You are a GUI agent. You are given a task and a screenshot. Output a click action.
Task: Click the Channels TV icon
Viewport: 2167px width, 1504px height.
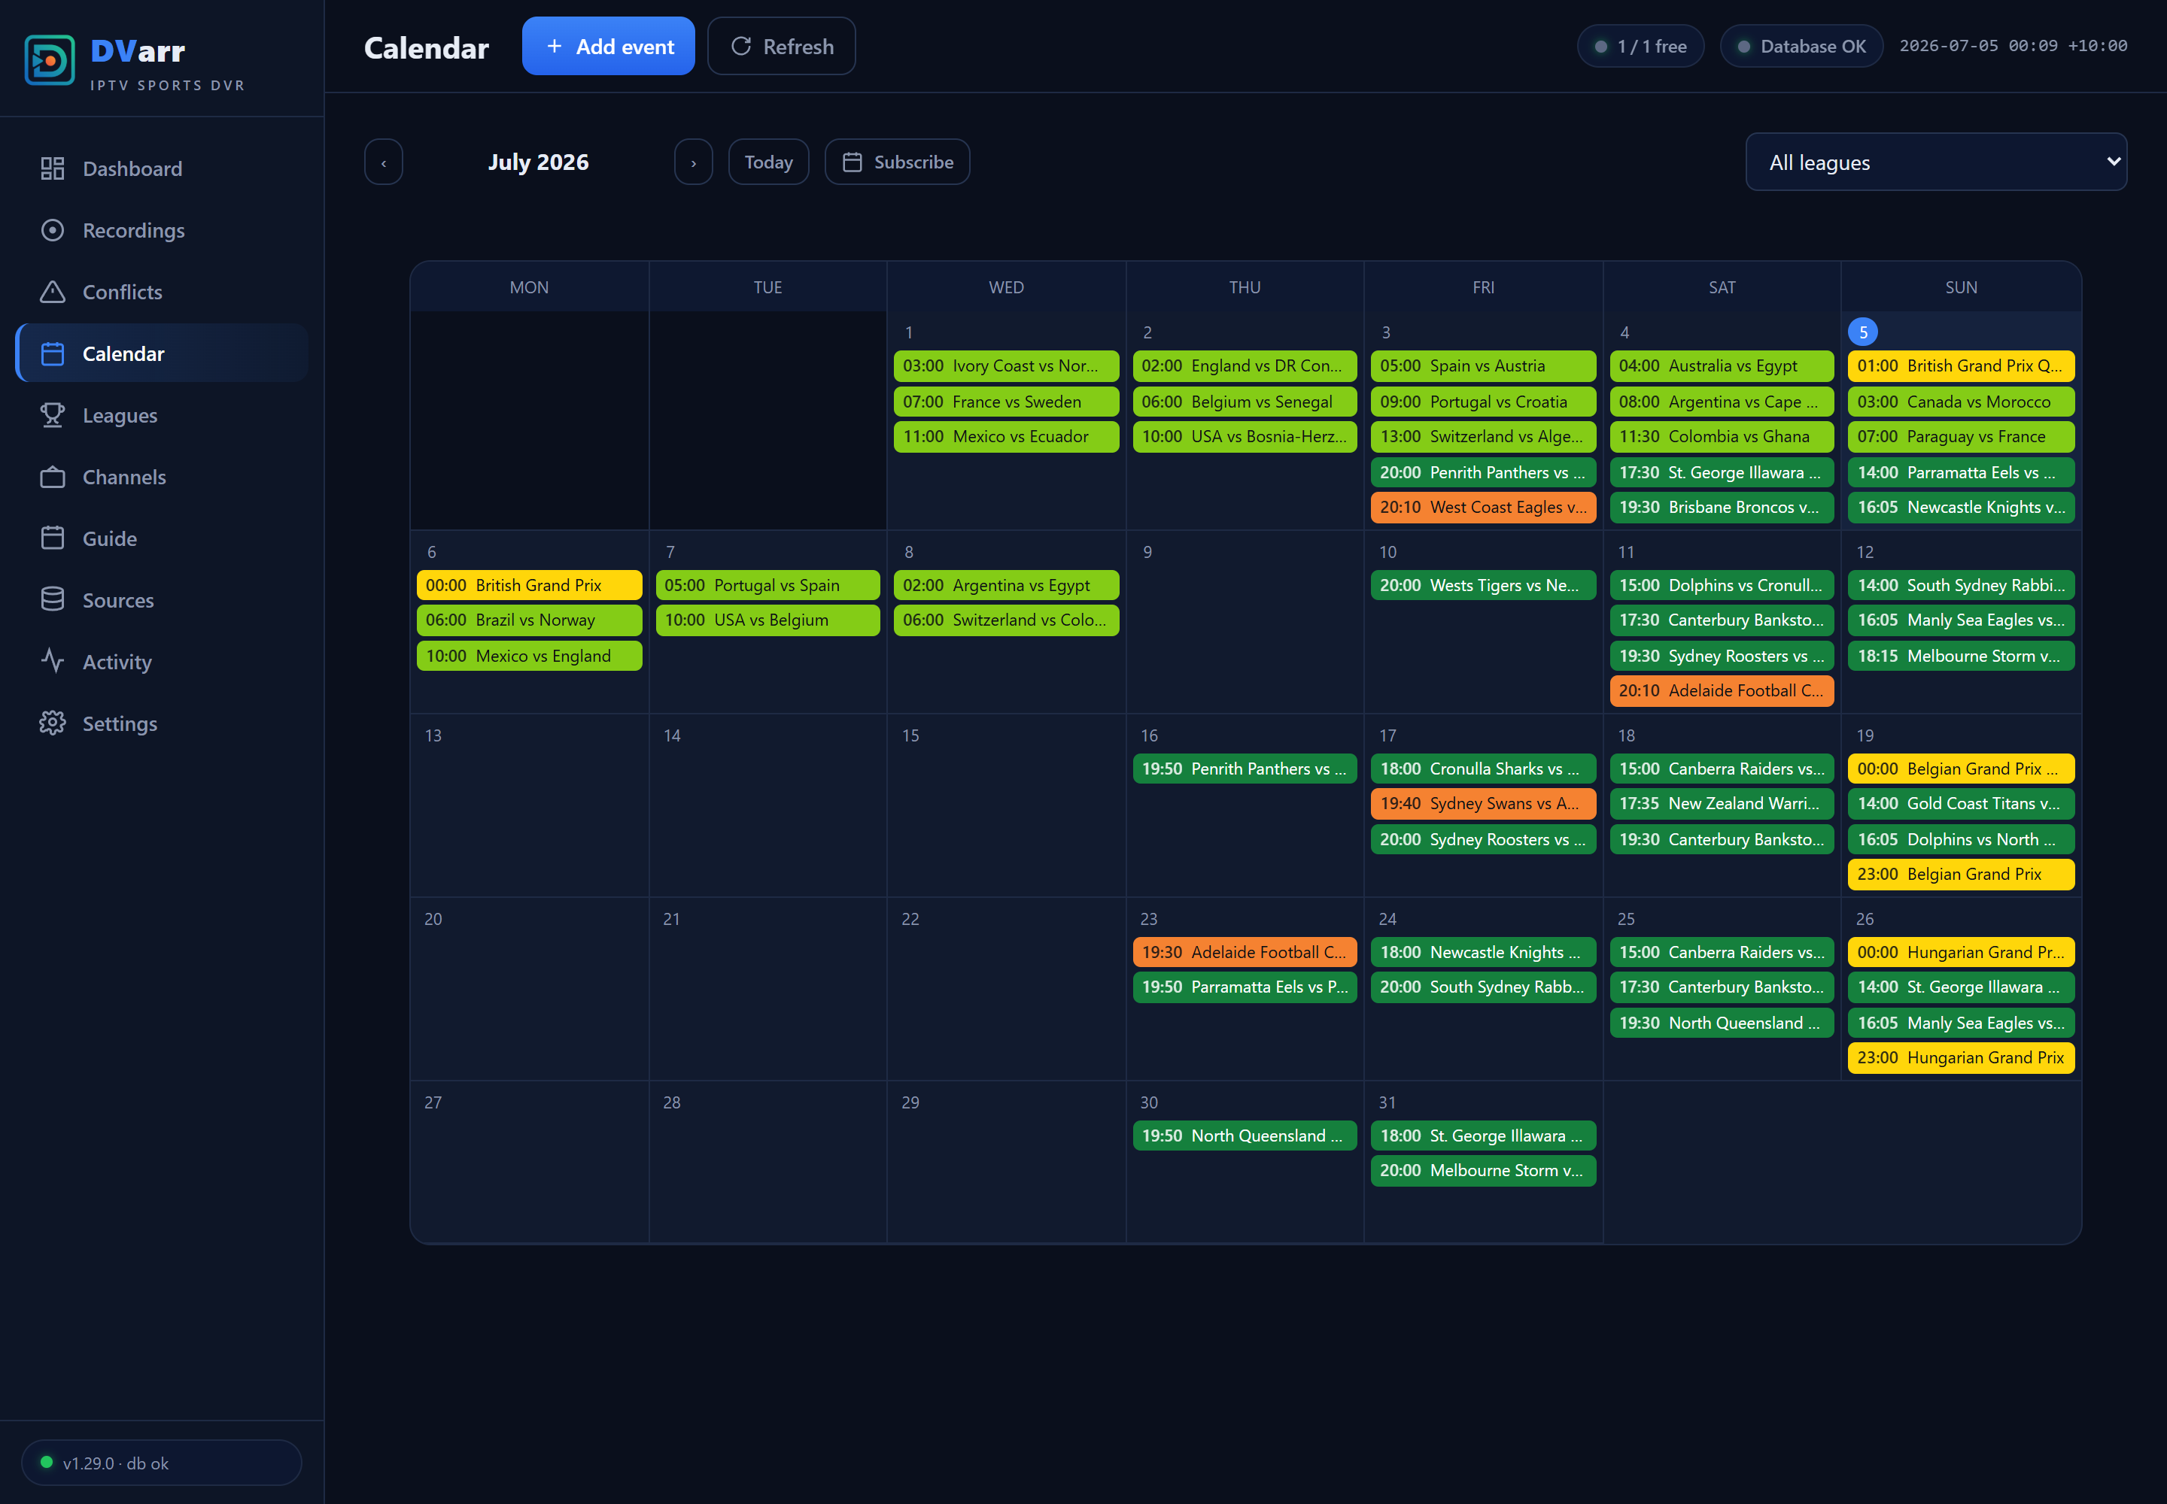click(x=53, y=477)
